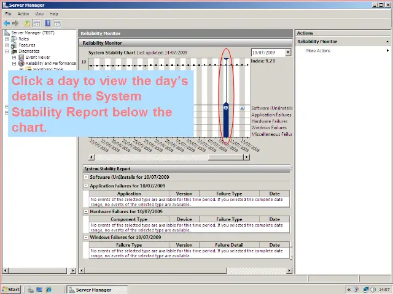Click the Forward arrow toolbar icon

click(15, 23)
